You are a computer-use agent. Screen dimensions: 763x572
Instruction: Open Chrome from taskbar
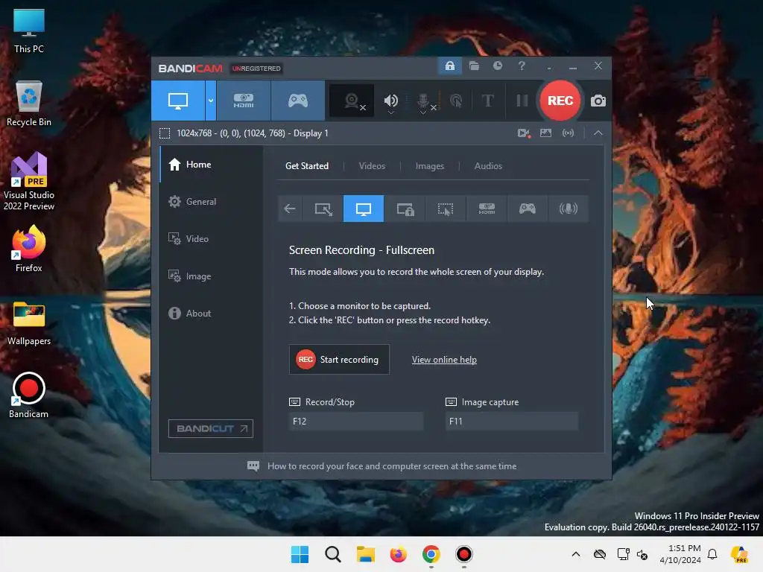pos(431,554)
